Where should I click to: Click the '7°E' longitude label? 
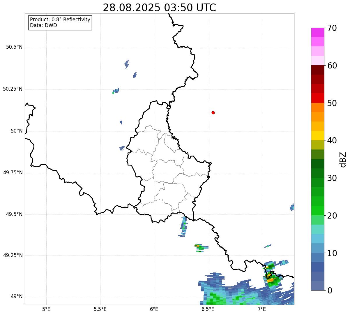(x=262, y=309)
